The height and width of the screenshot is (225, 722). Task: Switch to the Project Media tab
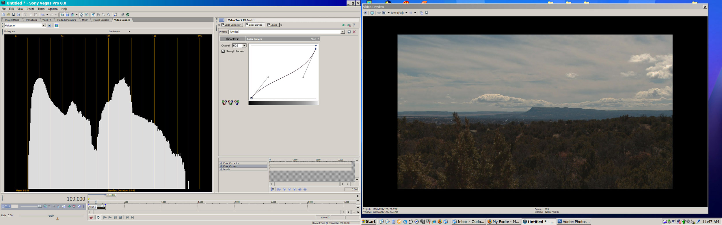click(x=12, y=20)
